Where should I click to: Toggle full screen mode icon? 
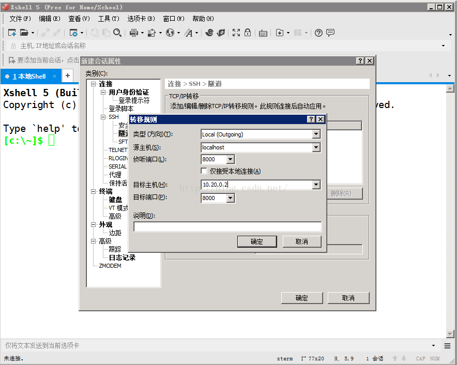(236, 33)
